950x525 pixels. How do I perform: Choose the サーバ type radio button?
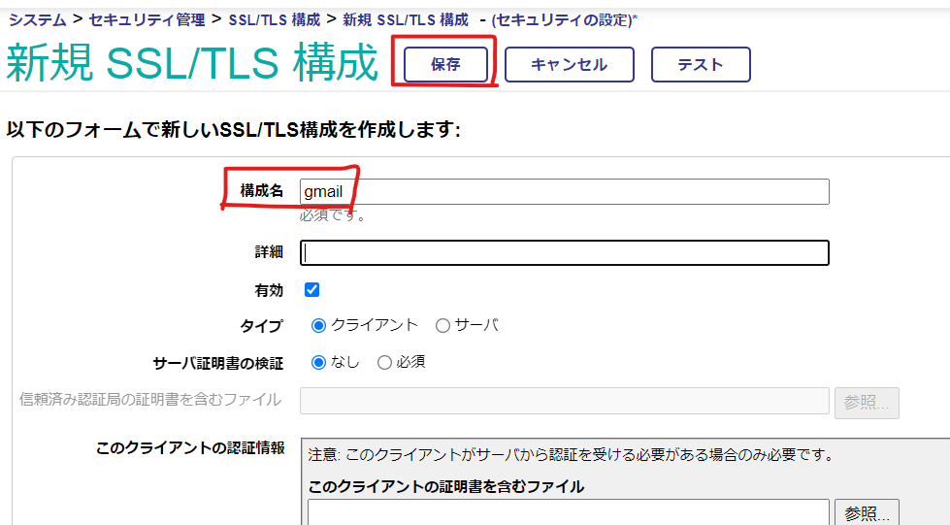click(442, 326)
